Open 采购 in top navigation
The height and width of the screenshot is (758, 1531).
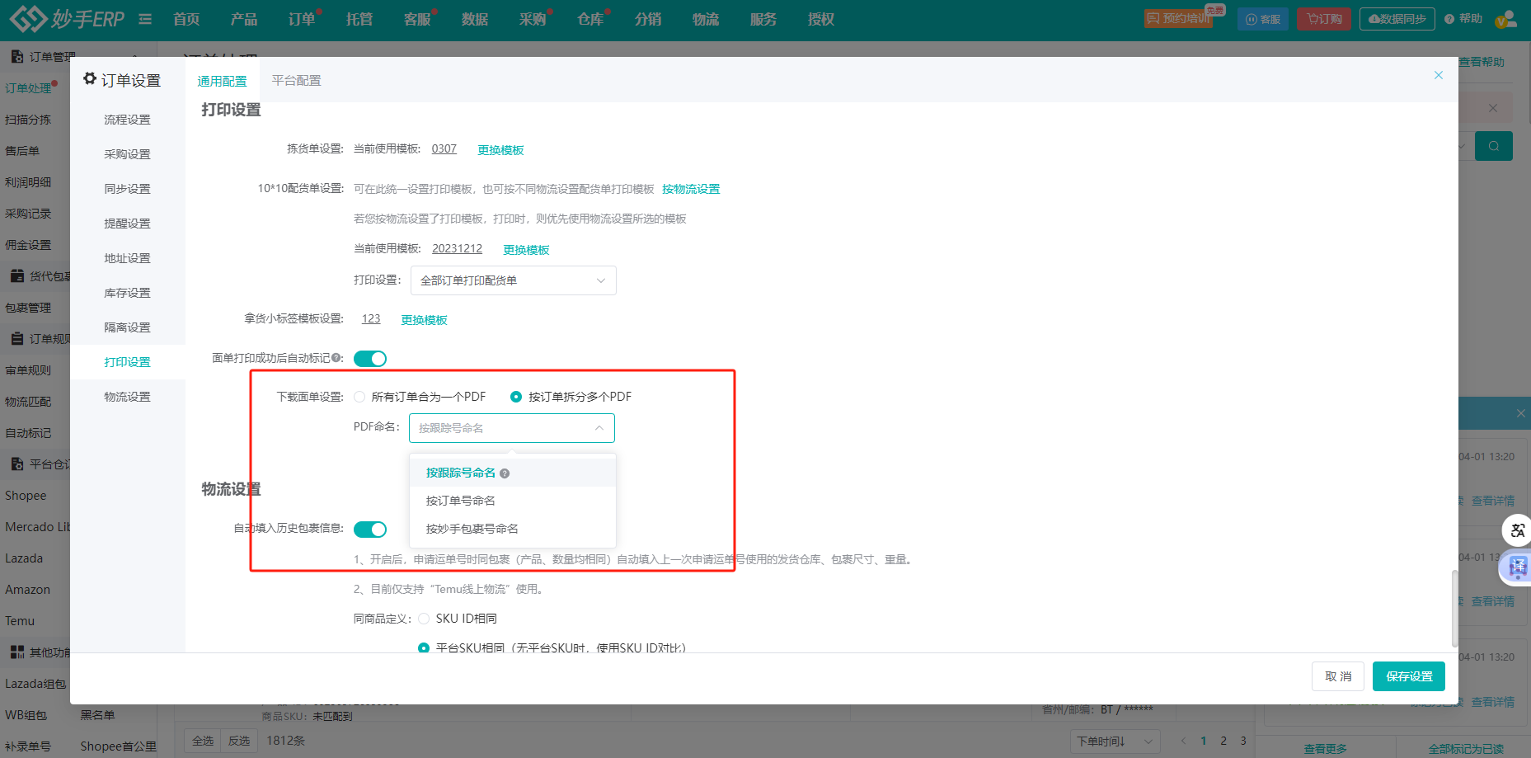533,19
